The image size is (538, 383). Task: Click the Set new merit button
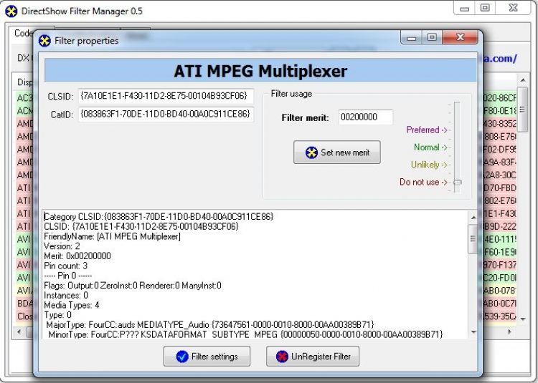[x=336, y=152]
